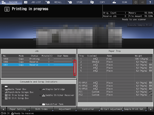Select Tray 4 row
154x115 pixels.
tap(115, 68)
